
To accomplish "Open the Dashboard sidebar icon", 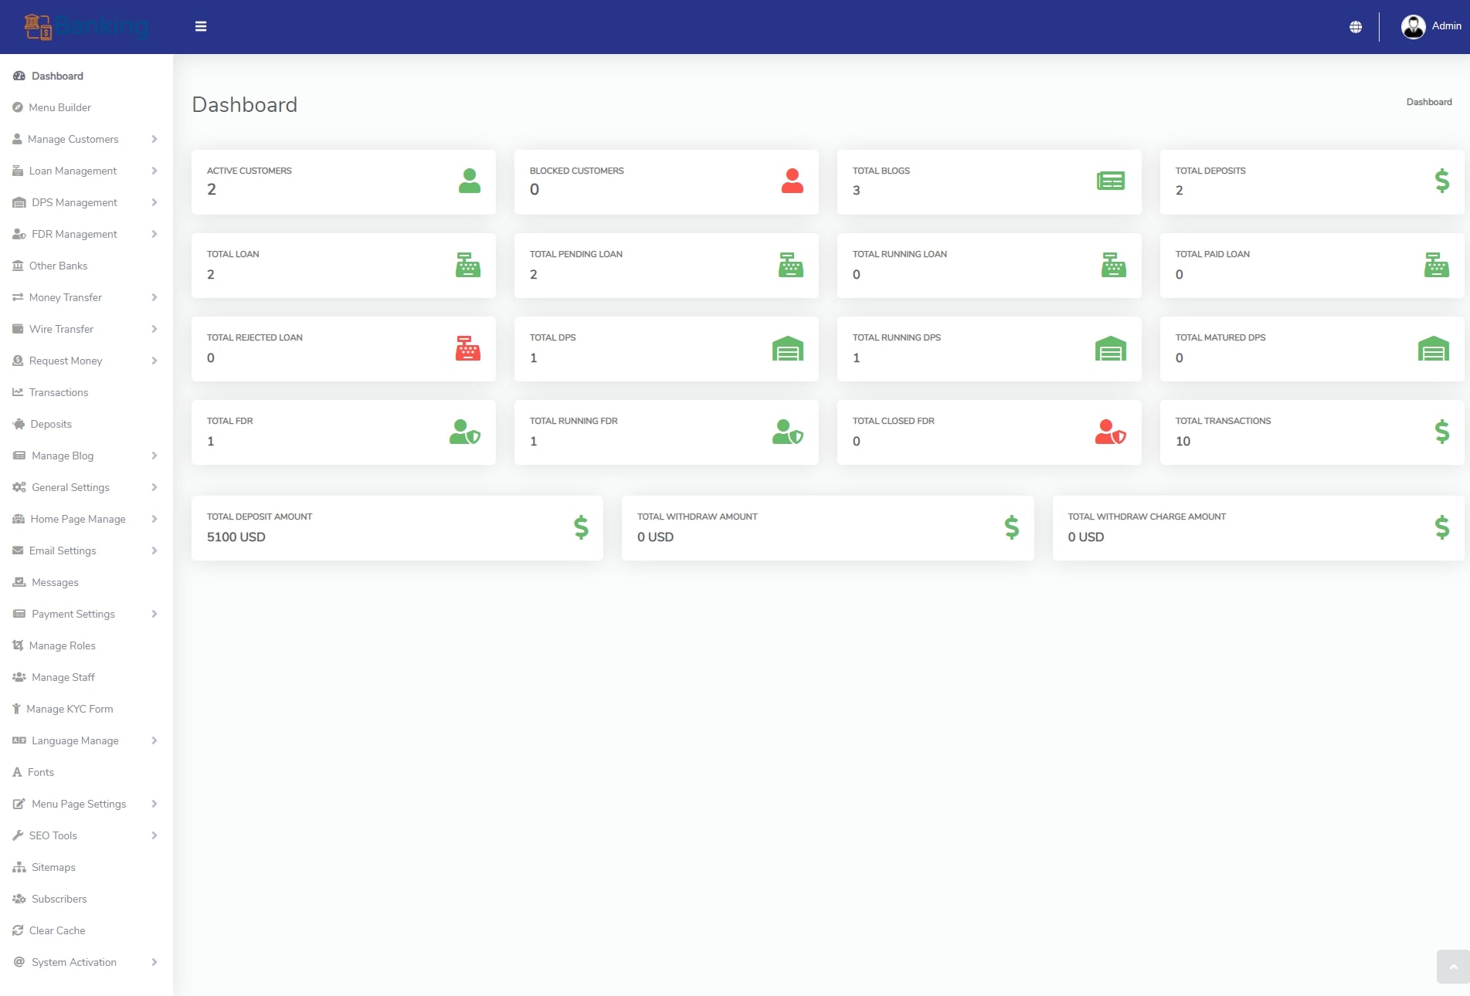I will click(18, 76).
